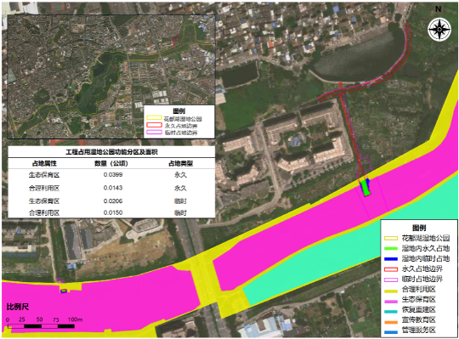Click the 0.0399 value in the table
This screenshot has height=339, width=459.
pos(113,175)
